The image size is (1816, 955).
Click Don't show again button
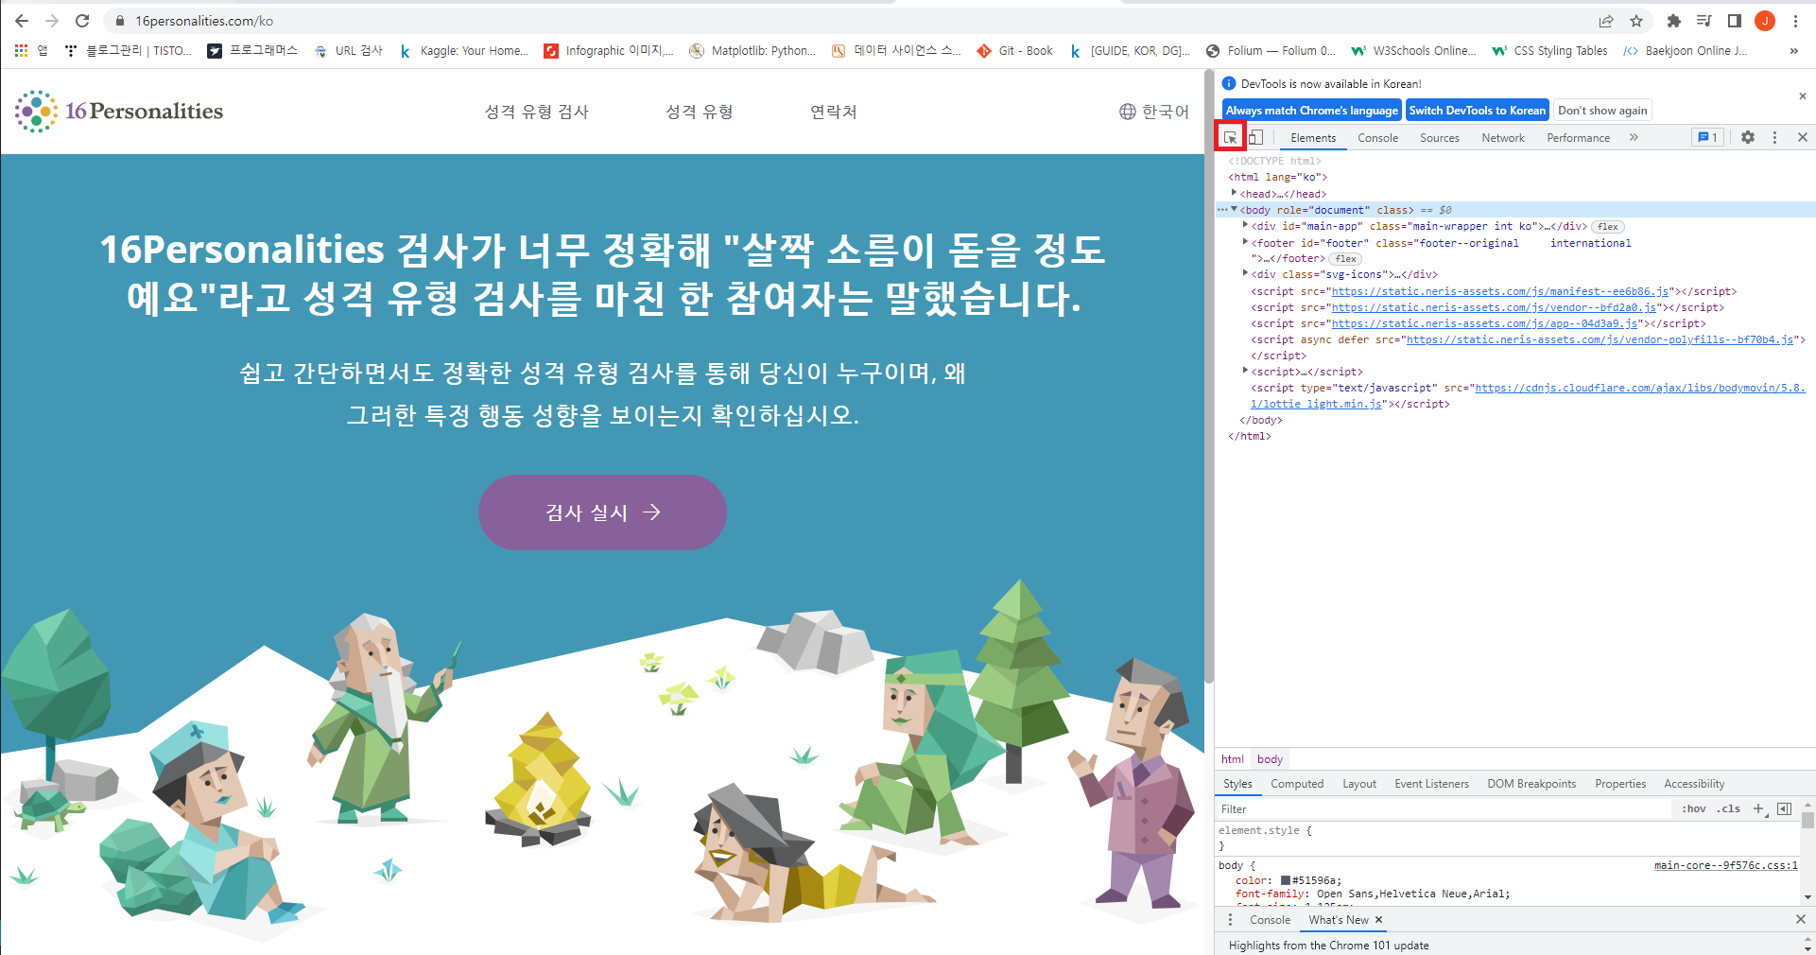1602,110
